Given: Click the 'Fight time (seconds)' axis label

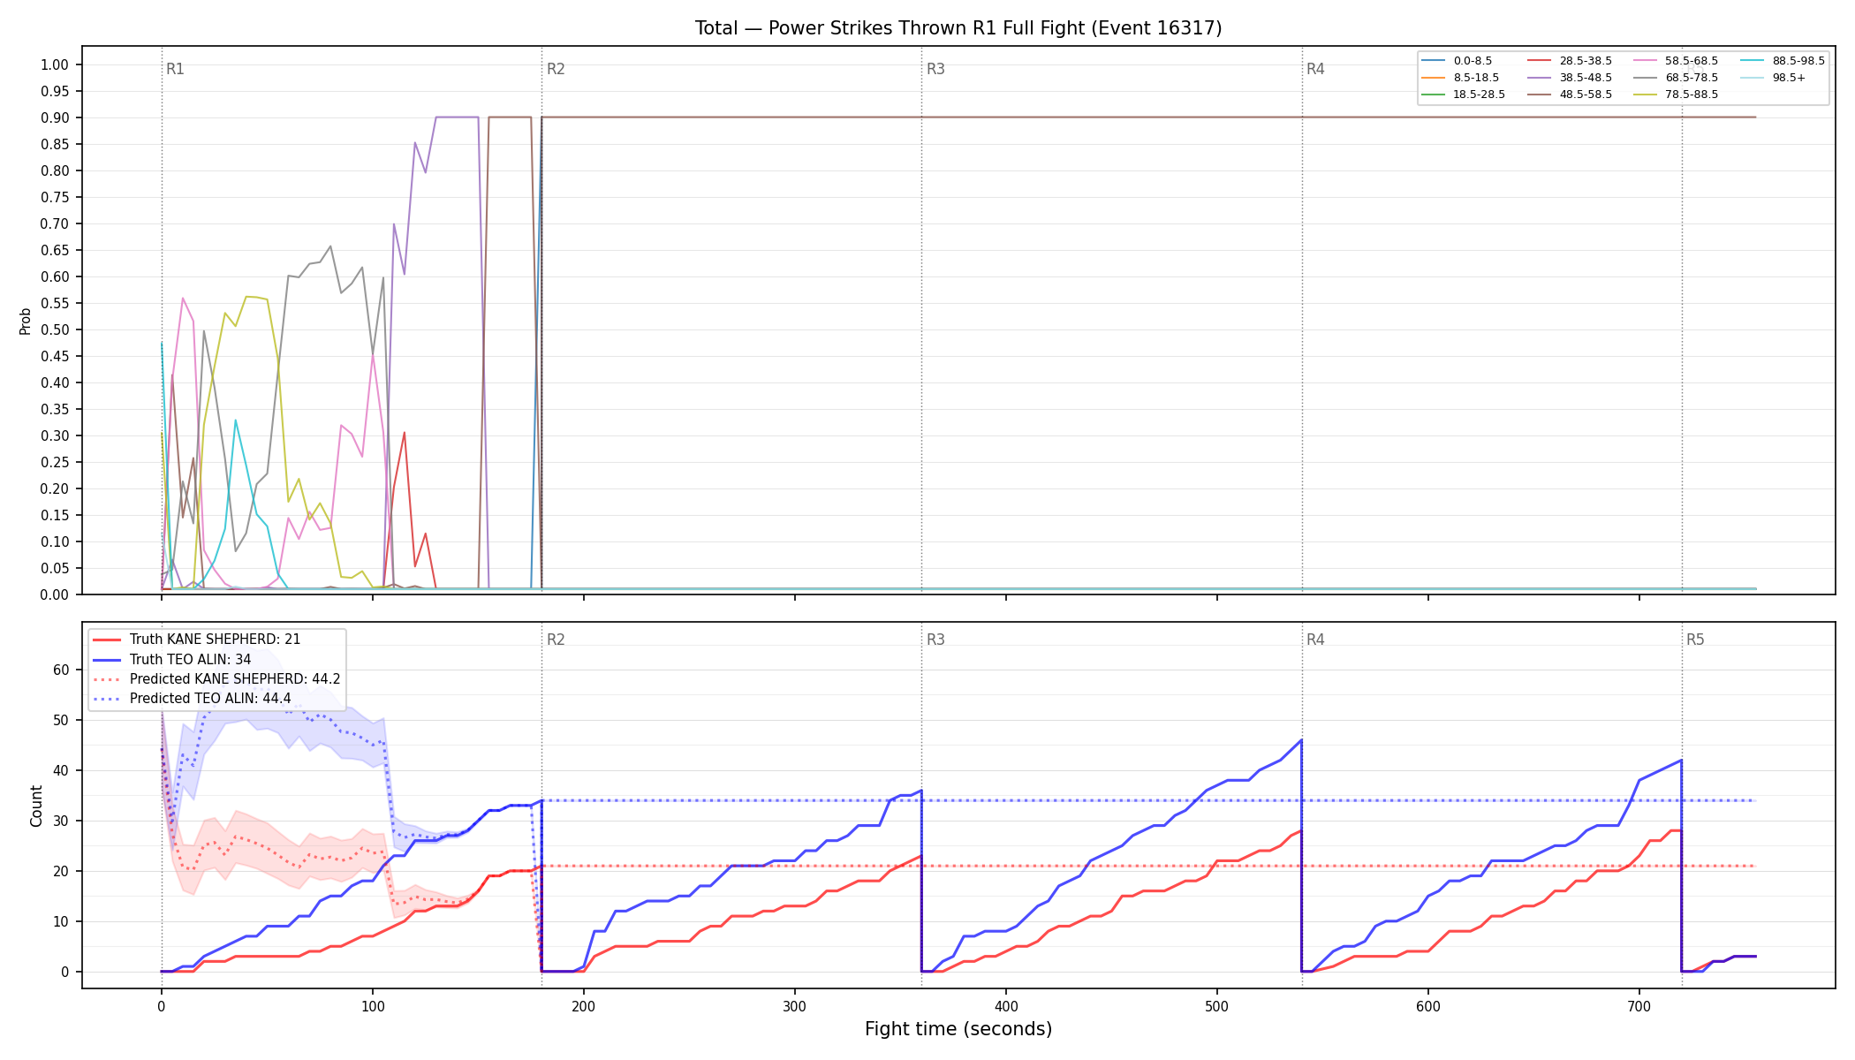Looking at the screenshot, I should [x=958, y=1029].
